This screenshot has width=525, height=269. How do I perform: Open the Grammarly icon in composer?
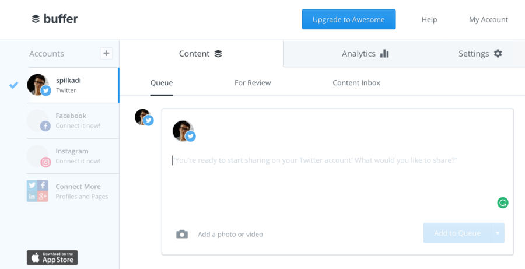tap(503, 202)
